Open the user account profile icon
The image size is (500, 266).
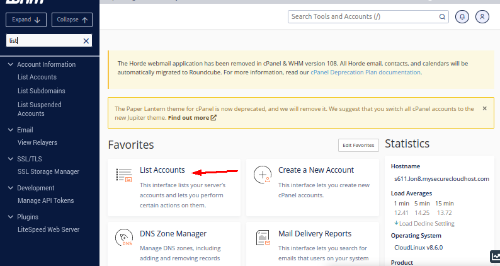pyautogui.click(x=482, y=17)
